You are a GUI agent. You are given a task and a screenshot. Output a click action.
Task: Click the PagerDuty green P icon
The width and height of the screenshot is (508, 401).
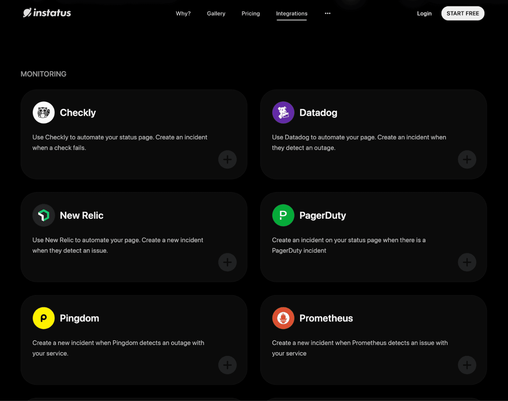283,215
